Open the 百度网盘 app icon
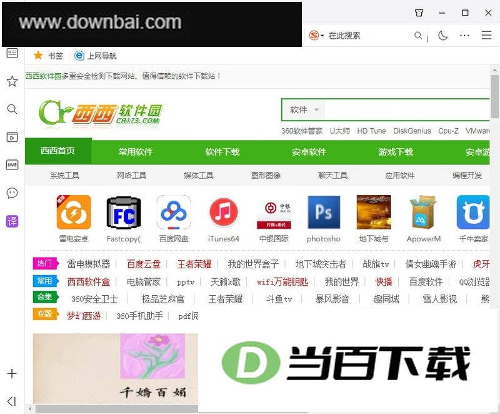Screen dimensions: 500x414 point(174,212)
